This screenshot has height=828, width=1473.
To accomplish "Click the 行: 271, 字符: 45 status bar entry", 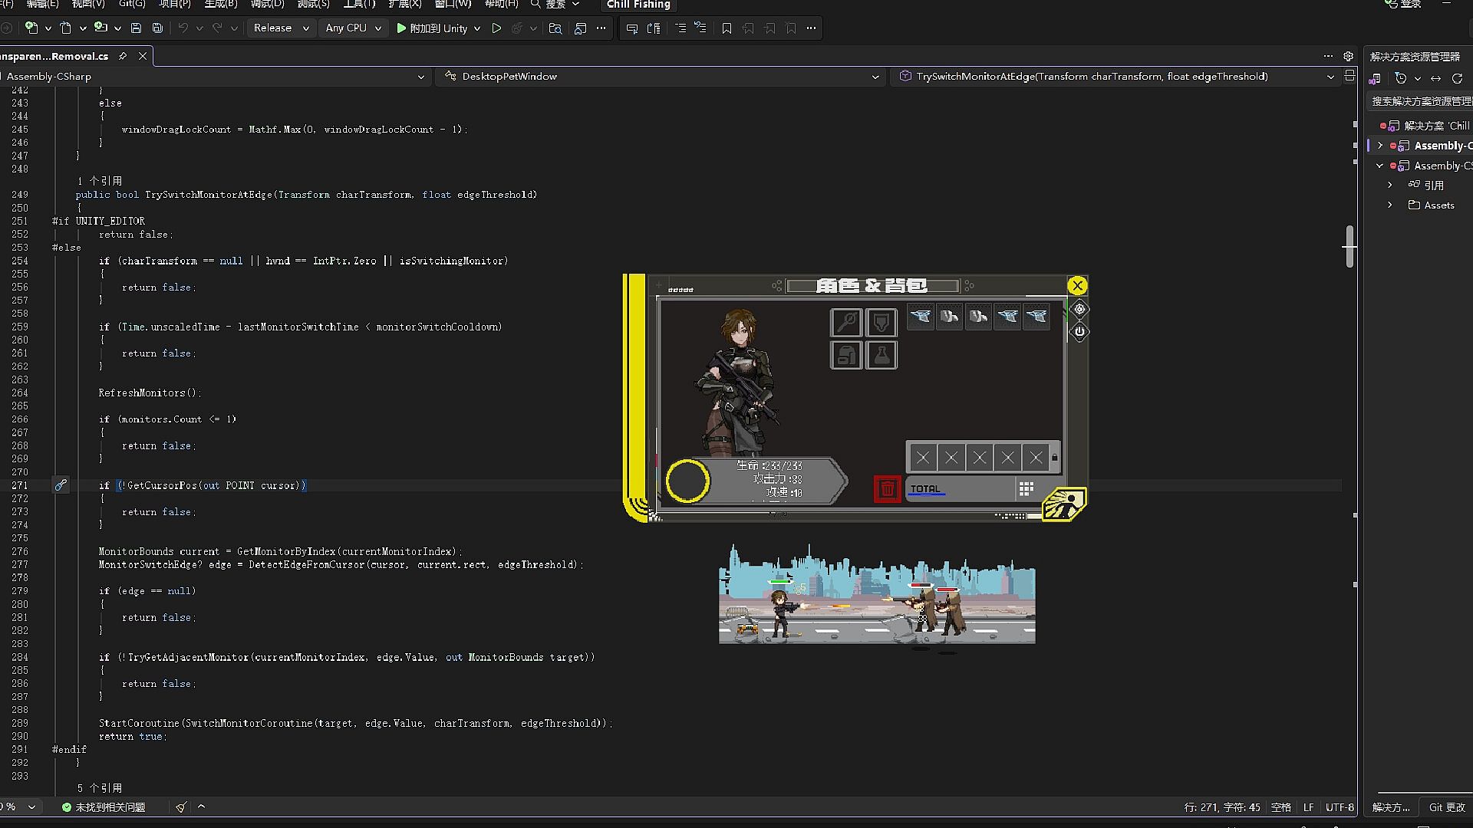I will click(1222, 807).
